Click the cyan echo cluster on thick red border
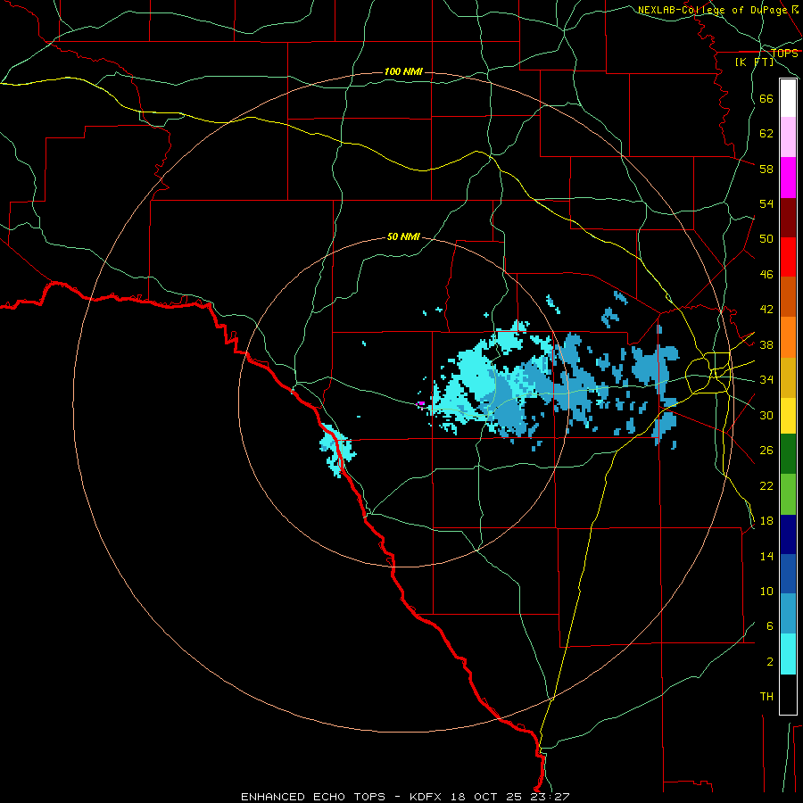The image size is (803, 803). pyautogui.click(x=336, y=449)
